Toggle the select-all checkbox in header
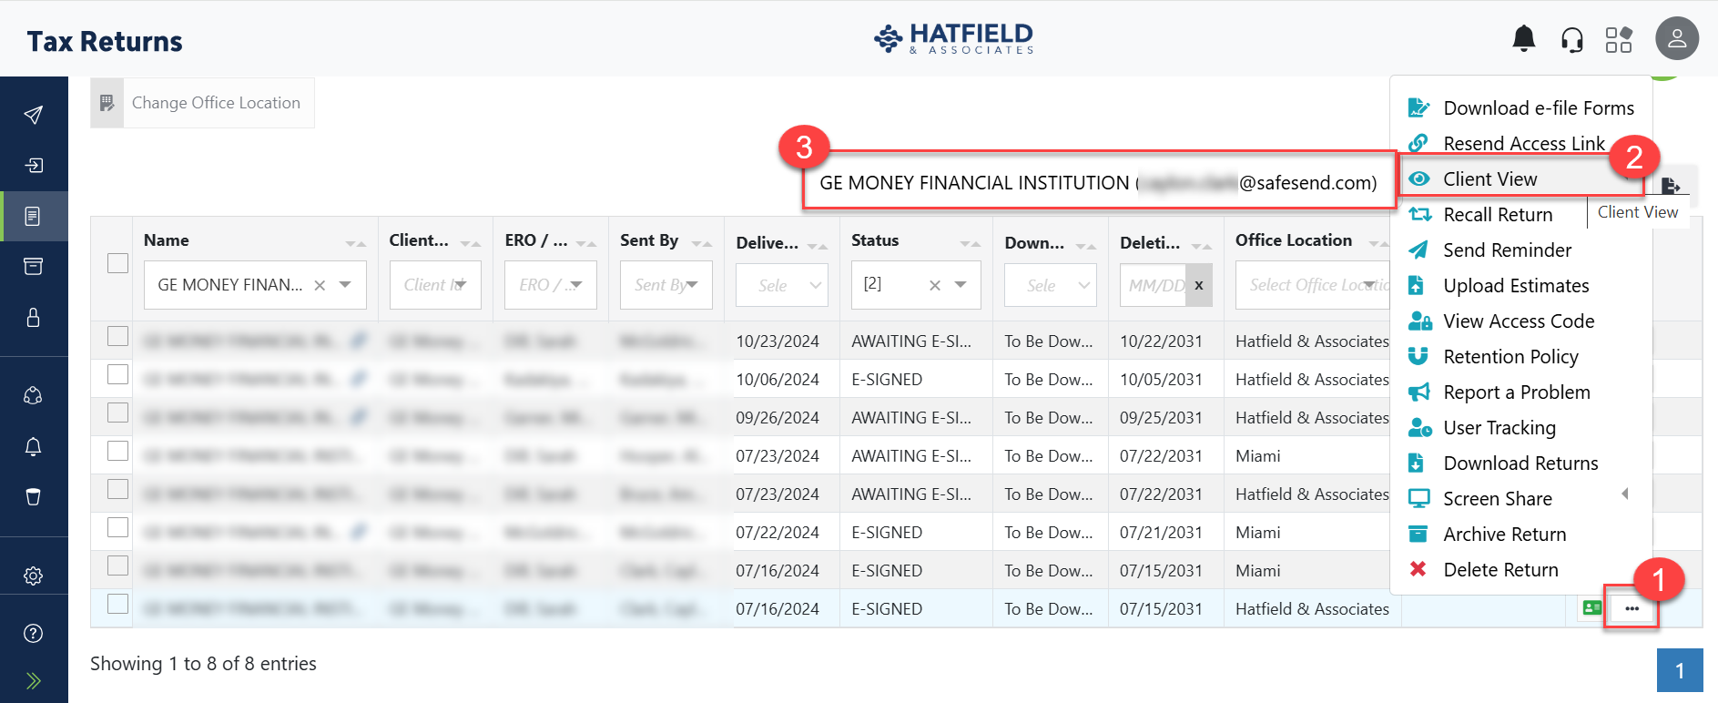The height and width of the screenshot is (703, 1718). tap(118, 263)
